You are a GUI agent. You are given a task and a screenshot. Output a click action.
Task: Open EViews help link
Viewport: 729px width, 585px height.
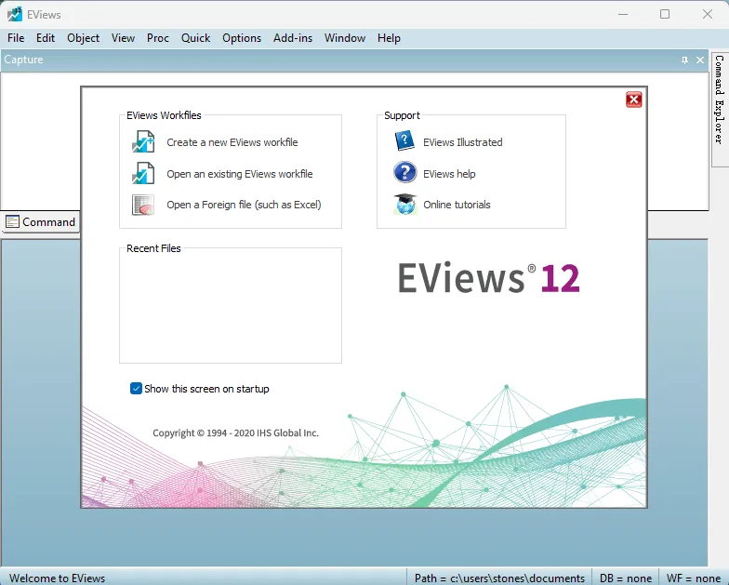click(450, 174)
